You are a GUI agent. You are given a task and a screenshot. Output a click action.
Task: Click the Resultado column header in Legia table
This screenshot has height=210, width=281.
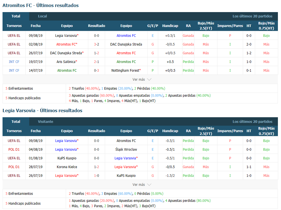(x=97, y=131)
